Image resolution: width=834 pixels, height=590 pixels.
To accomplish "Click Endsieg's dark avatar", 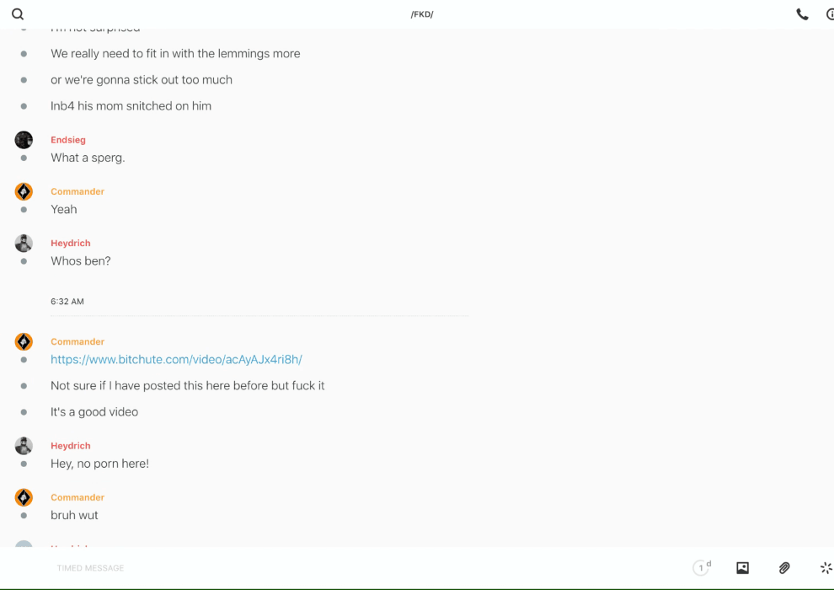I will 24,140.
